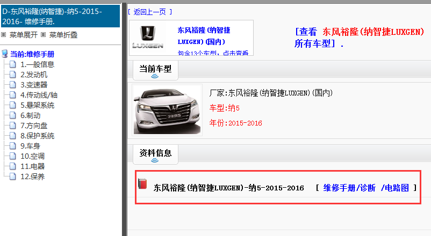Screen dimensions: 431x236
Task: Click the red book icon beside 东风裕隆 manual entry
Action: click(142, 184)
